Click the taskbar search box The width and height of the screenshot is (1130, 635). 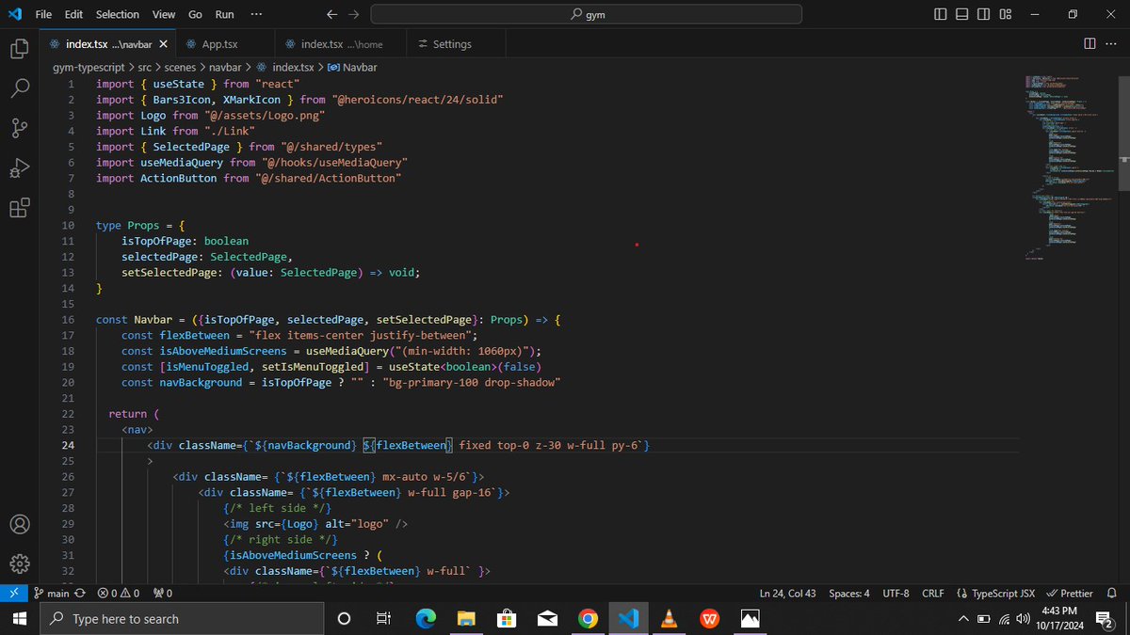180,619
